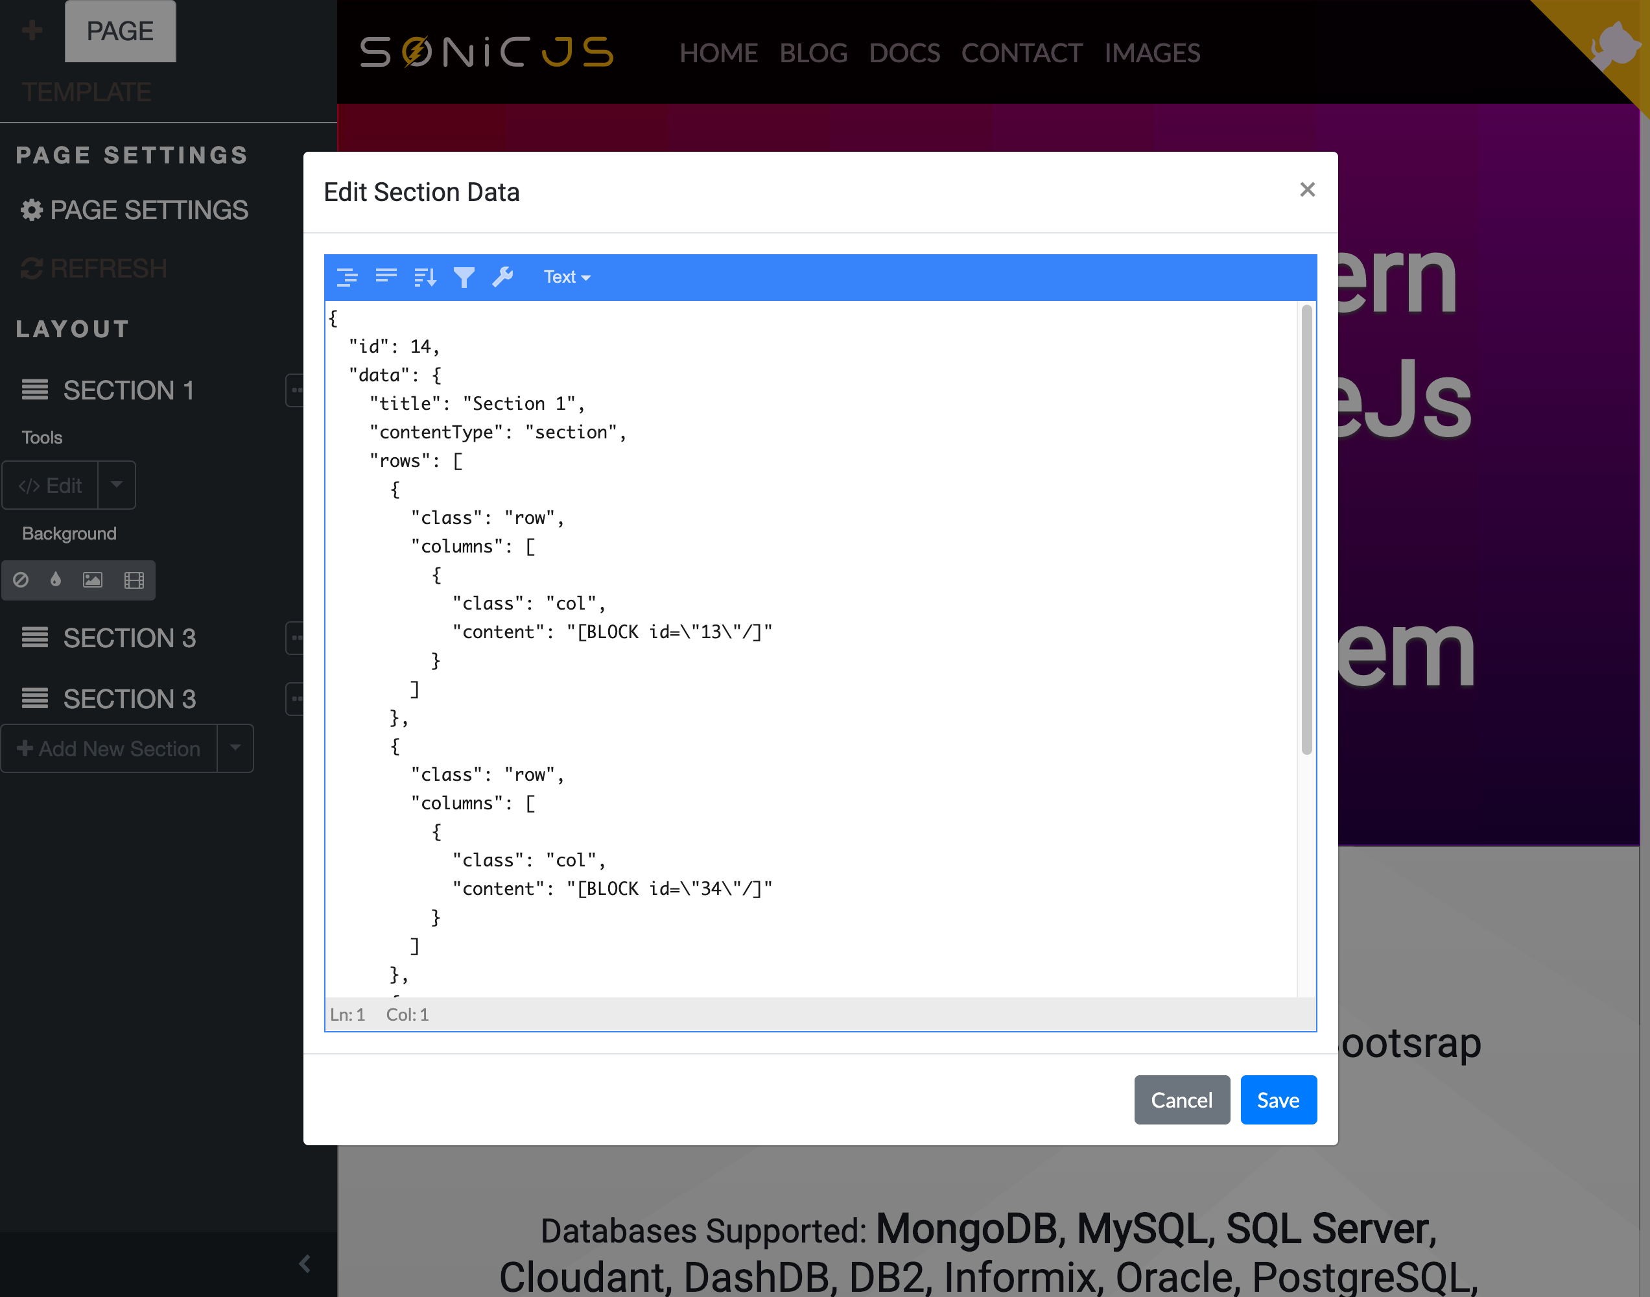Click the SECTION 1 hamburger lines icon
The image size is (1650, 1297).
coord(35,390)
